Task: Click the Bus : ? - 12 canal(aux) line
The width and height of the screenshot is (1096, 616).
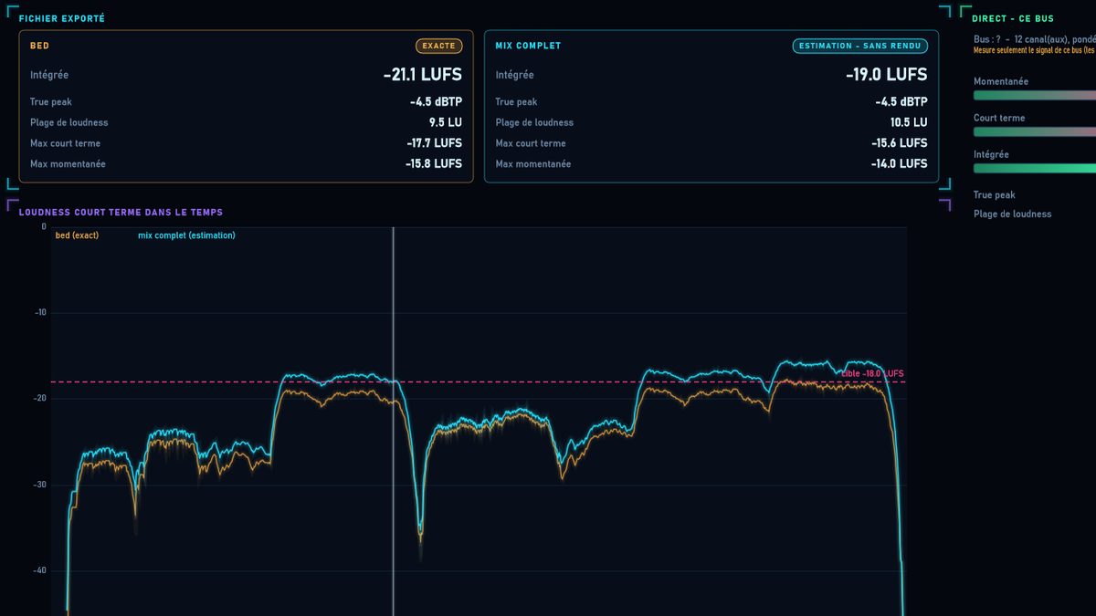Action: 1035,40
